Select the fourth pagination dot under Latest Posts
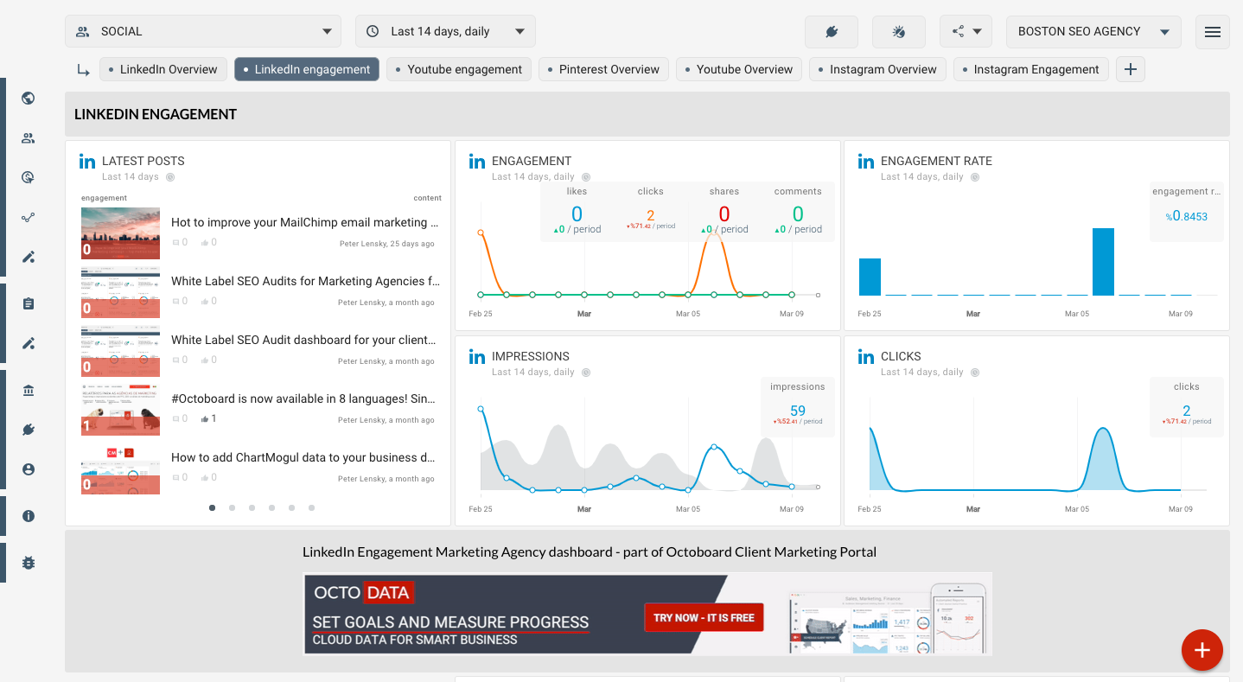 tap(272, 508)
